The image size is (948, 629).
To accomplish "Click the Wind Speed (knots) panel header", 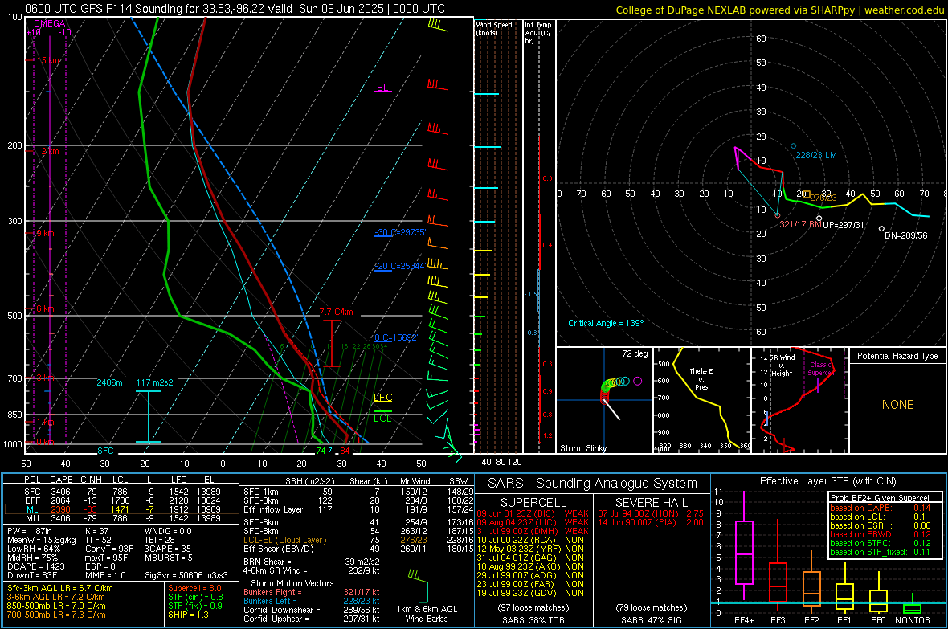I will 493,28.
